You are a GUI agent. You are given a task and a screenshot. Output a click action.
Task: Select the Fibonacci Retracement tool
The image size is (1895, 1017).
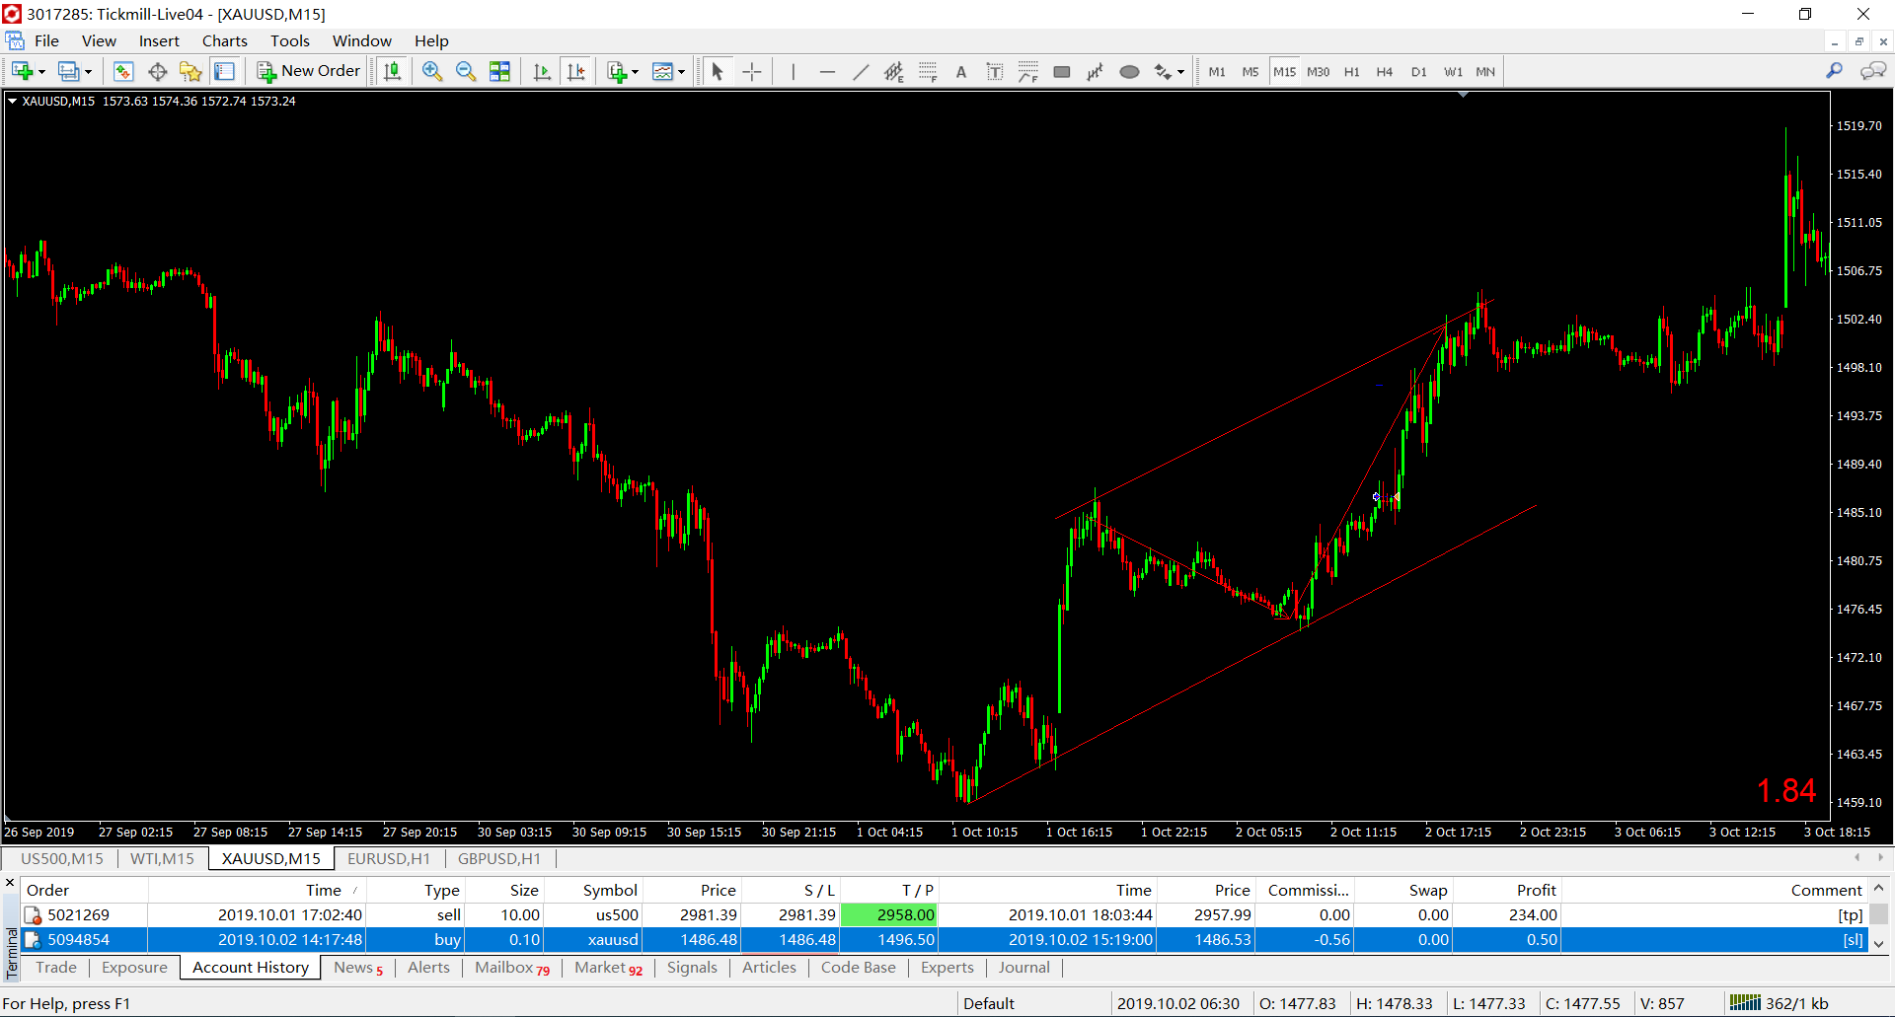[928, 71]
